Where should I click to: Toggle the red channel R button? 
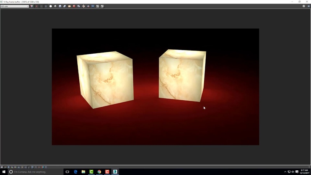37,6
